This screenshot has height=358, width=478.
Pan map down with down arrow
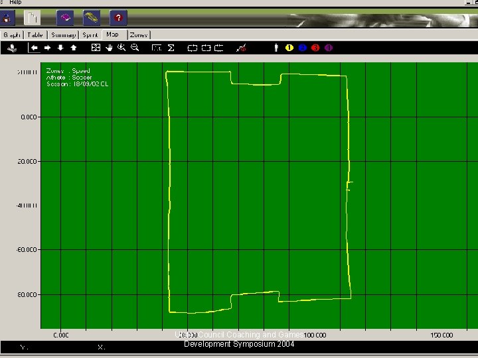[x=60, y=48]
